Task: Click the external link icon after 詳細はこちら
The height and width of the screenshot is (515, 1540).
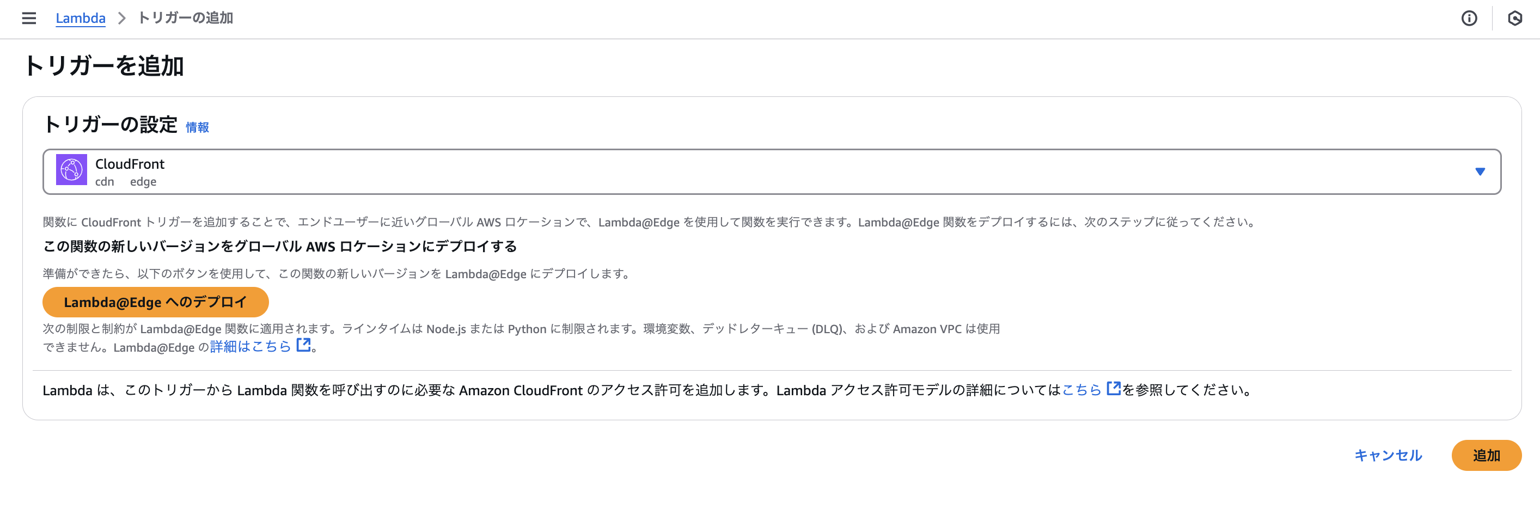Action: [x=304, y=345]
